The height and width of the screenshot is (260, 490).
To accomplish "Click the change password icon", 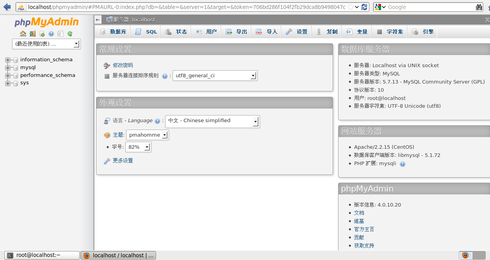I will point(107,65).
